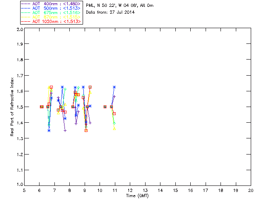Click the x-axis tick label 12
258x206 pixels.
[130, 190]
